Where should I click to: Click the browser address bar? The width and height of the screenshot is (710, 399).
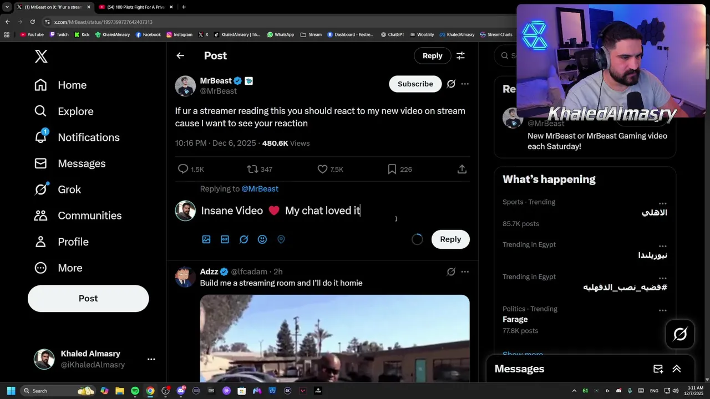pyautogui.click(x=277, y=22)
